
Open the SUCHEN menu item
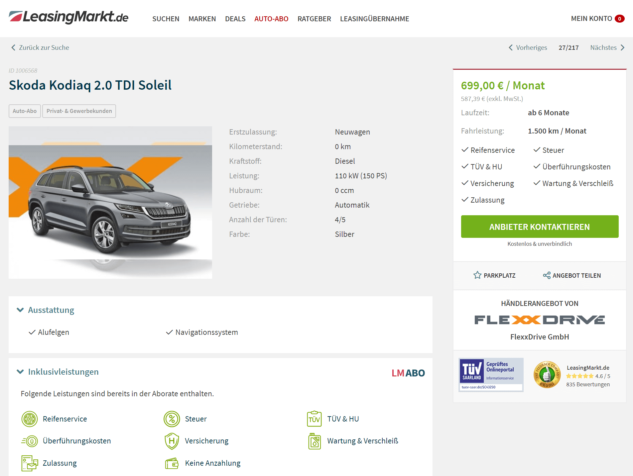tap(166, 19)
